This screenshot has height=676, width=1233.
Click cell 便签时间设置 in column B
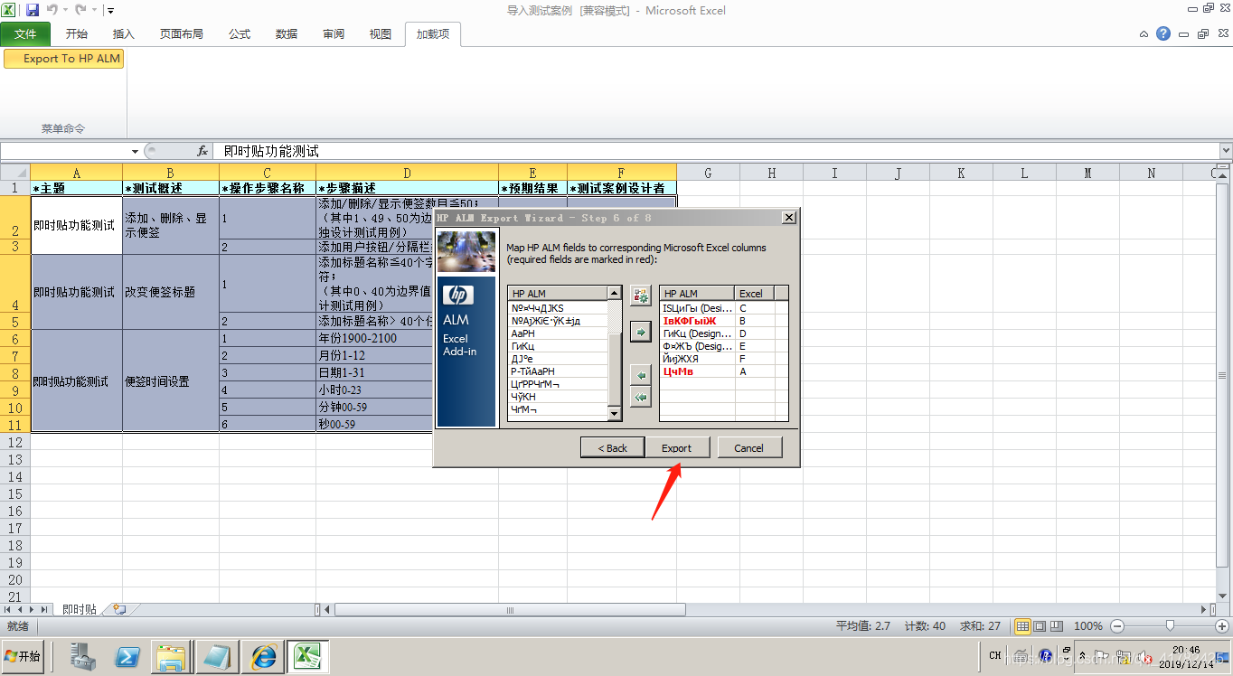tap(170, 381)
